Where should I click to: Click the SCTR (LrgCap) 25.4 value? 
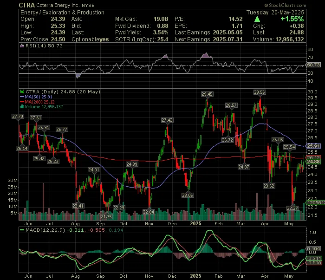[x=162, y=39]
